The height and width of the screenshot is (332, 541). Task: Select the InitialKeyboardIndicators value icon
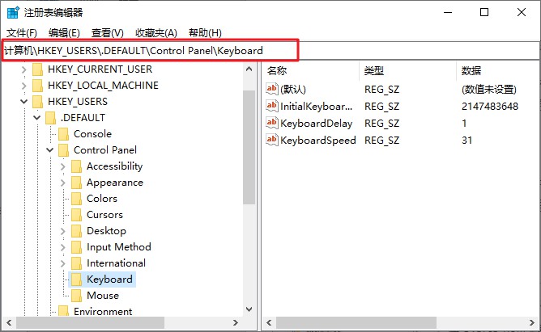[x=271, y=106]
